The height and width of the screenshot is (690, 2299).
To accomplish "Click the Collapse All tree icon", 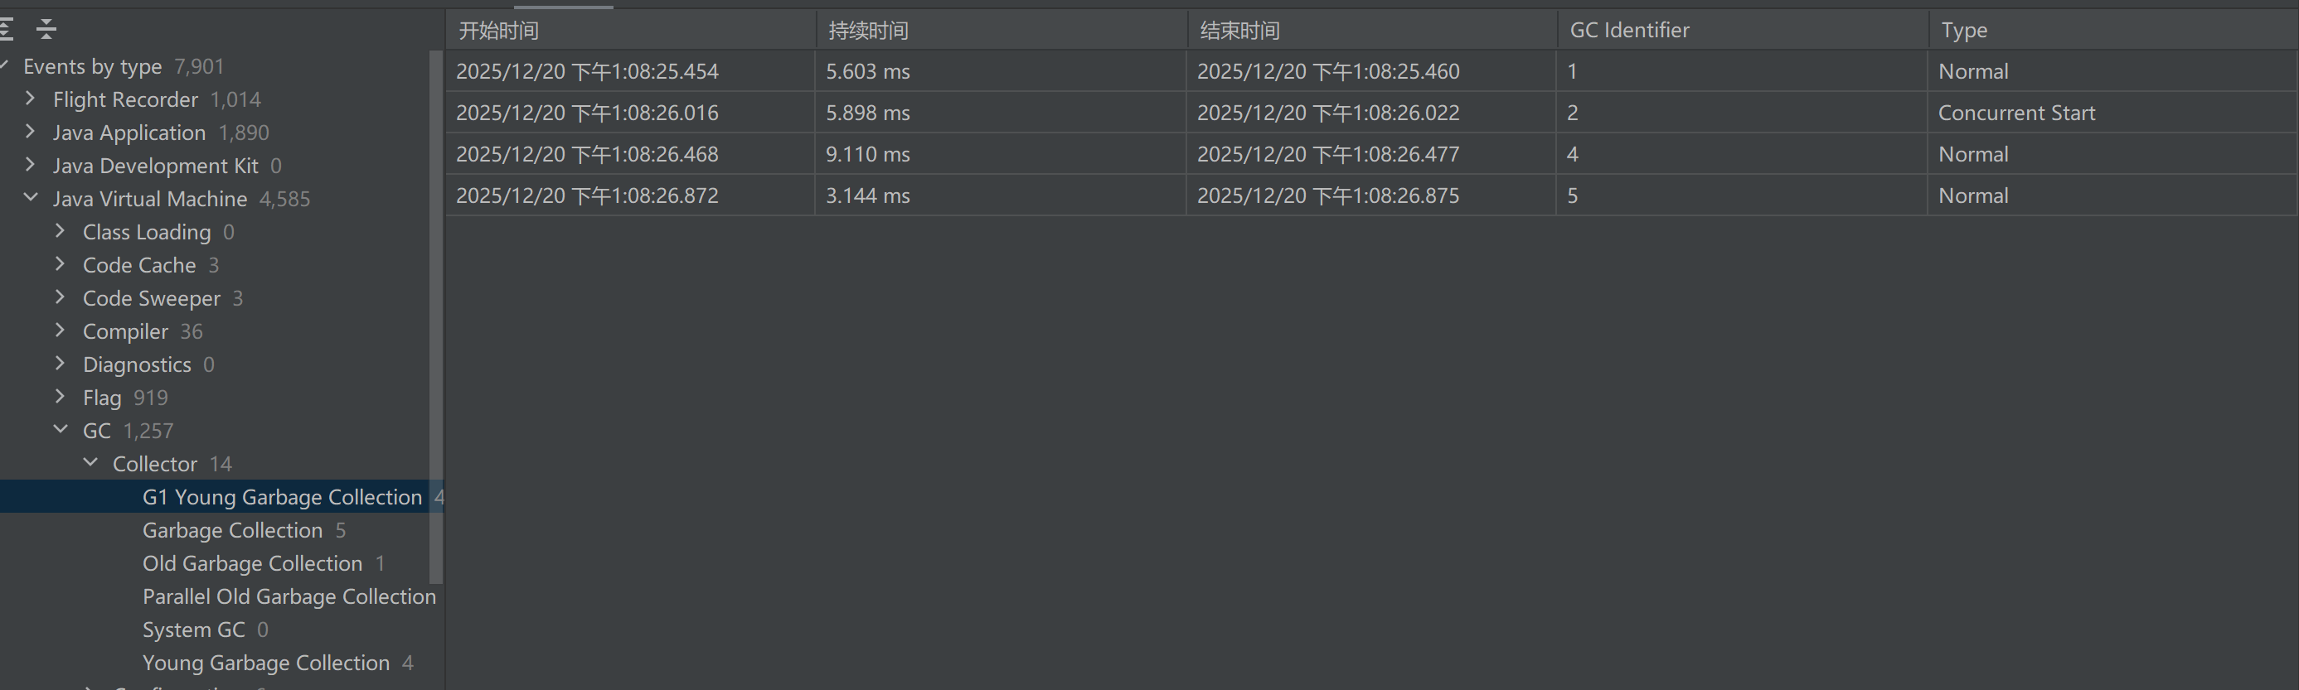I will coord(46,30).
